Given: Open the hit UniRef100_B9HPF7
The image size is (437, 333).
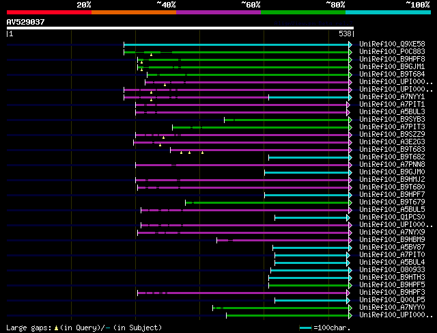Looking at the screenshot, I should click(392, 195).
